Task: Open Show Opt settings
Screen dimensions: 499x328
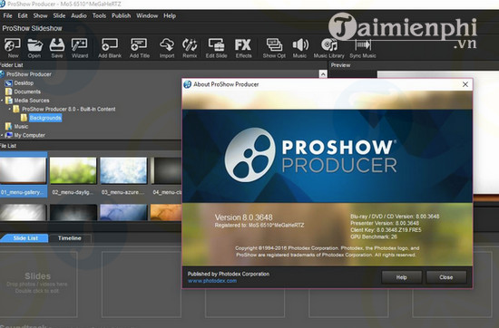Action: 274,48
